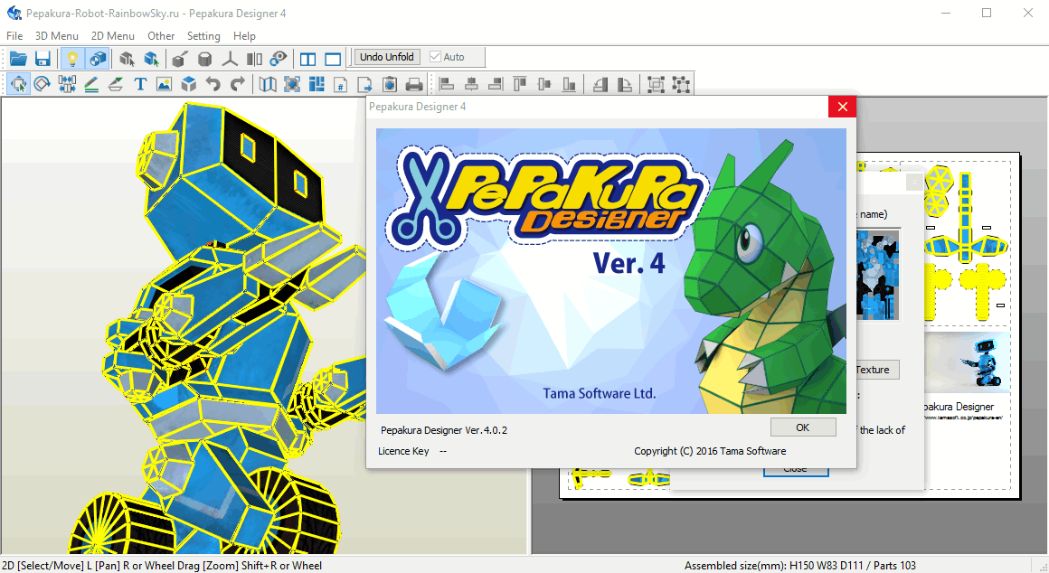Close the Pepakura Designer 4 dialog
1049x573 pixels.
(842, 107)
